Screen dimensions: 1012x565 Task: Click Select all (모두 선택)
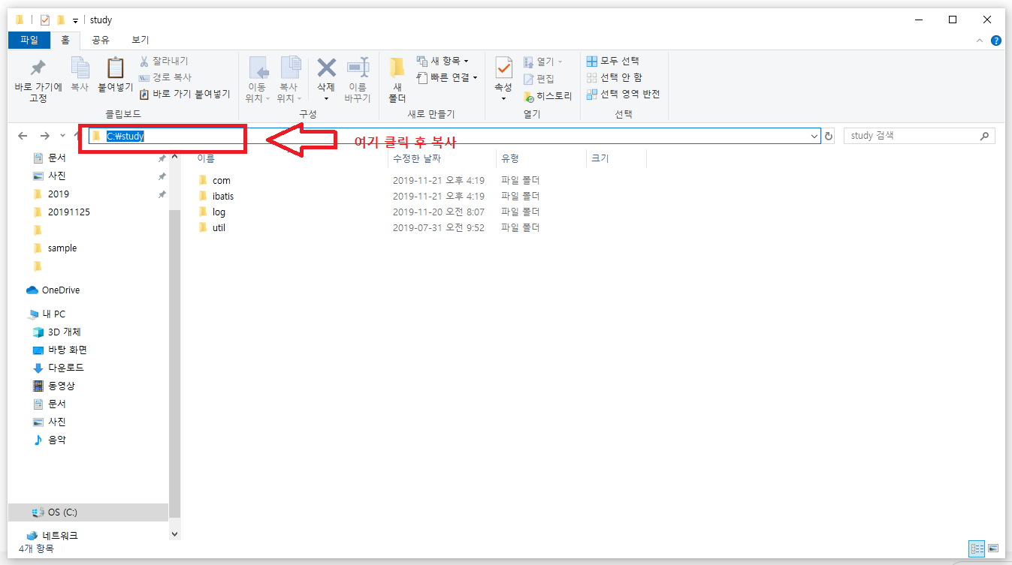613,61
